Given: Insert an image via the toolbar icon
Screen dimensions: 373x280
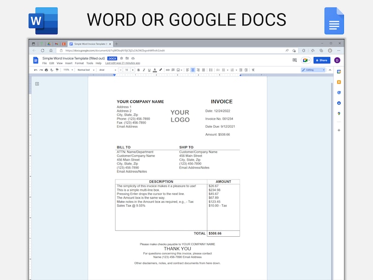Looking at the screenshot, I should [178, 70].
